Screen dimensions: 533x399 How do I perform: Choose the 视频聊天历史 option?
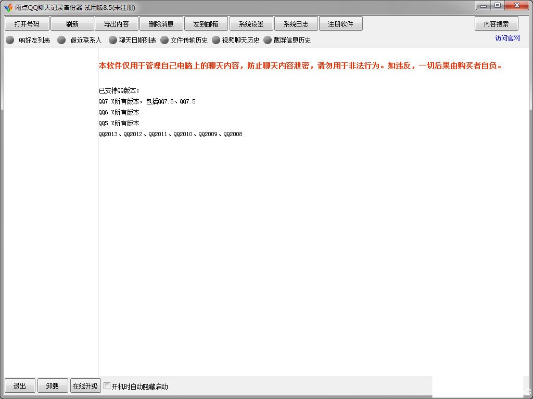(217, 40)
